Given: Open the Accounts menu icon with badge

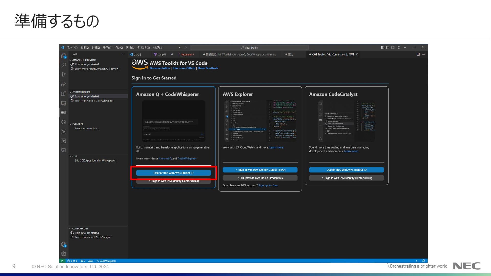Looking at the screenshot, I should click(64, 245).
